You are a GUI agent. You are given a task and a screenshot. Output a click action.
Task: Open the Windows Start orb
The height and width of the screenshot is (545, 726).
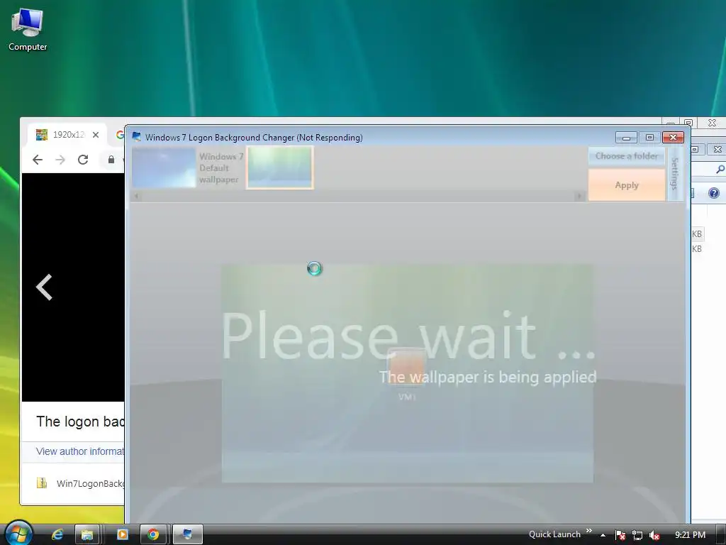tap(18, 534)
